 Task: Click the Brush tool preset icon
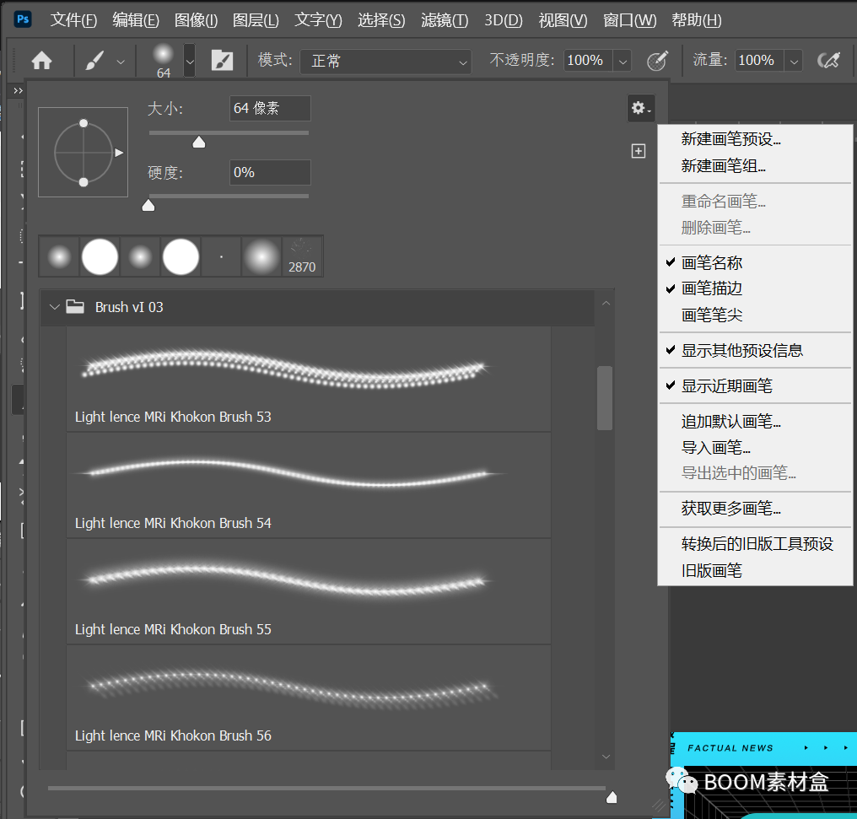click(x=94, y=61)
